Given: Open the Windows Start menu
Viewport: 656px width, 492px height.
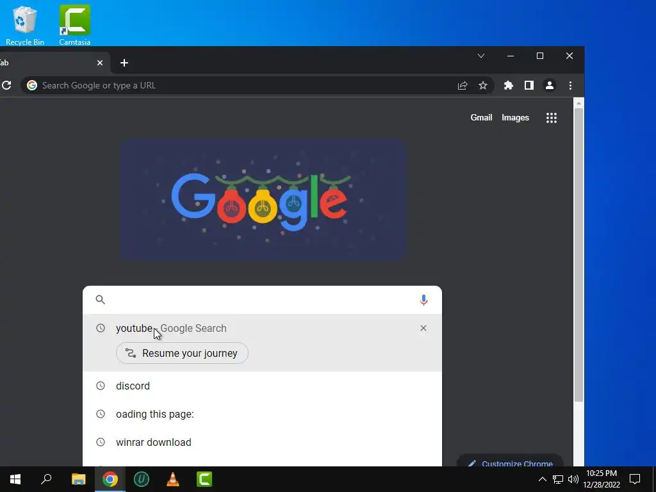Looking at the screenshot, I should click(15, 479).
